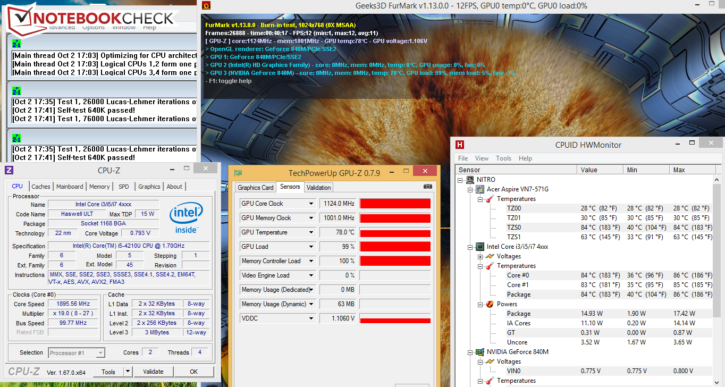Take a GPU-Z screenshot with the camera icon

[x=428, y=187]
